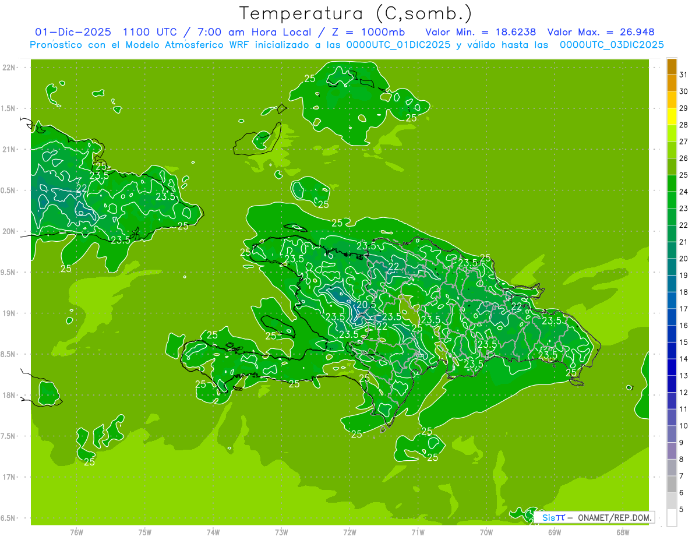Pick the purple legend swatch between 8 and 9
This screenshot has width=699, height=540.
point(672,451)
